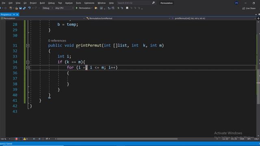Screen dimensions: 260x146
Task: Open the Help menu
Action: [x=111, y=3]
